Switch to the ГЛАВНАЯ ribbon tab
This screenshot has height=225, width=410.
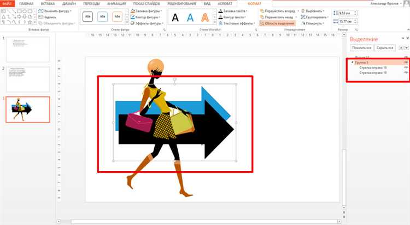26,4
